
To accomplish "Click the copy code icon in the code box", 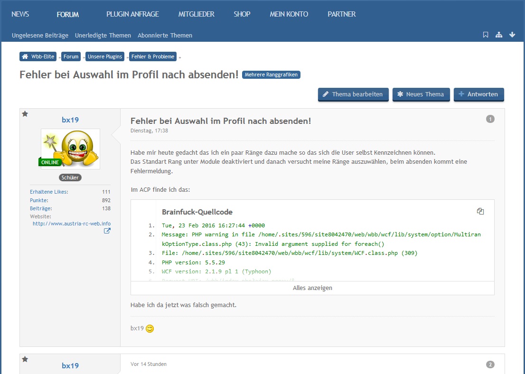I will 480,212.
